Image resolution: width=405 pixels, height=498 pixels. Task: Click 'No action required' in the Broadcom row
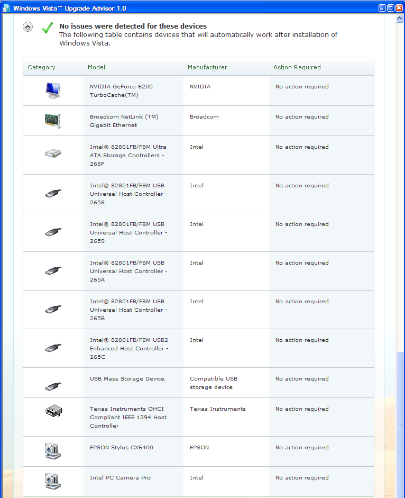pyautogui.click(x=302, y=117)
